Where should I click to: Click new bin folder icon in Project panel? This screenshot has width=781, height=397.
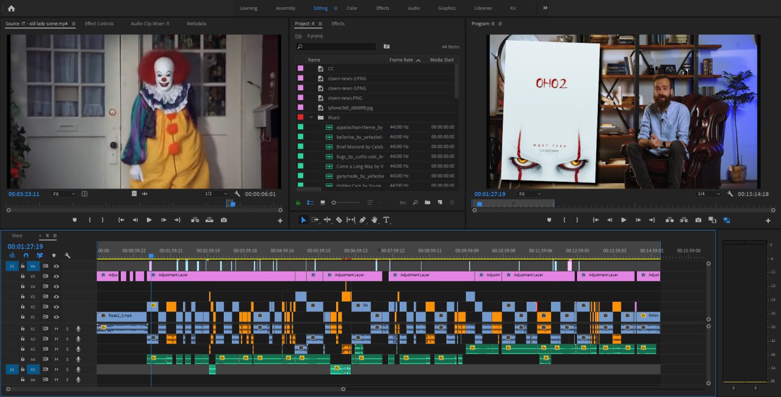coord(427,202)
